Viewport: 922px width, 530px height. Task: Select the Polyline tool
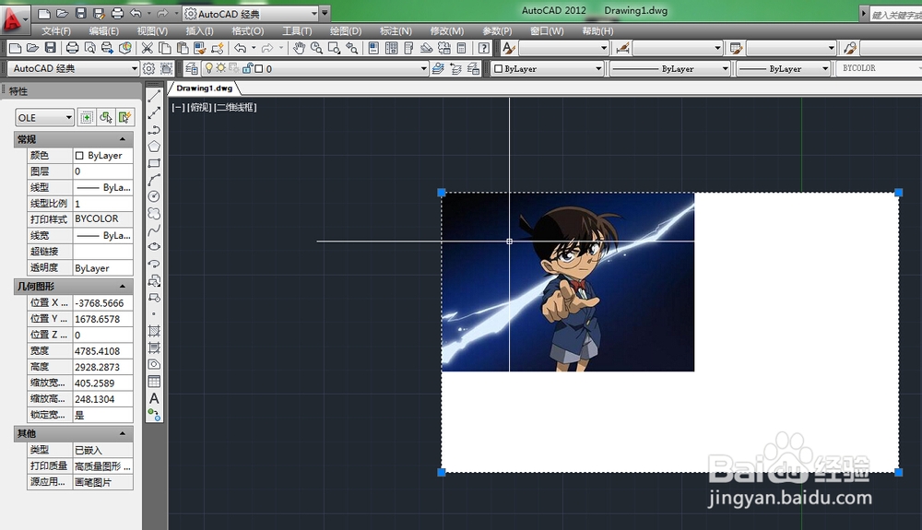click(154, 130)
